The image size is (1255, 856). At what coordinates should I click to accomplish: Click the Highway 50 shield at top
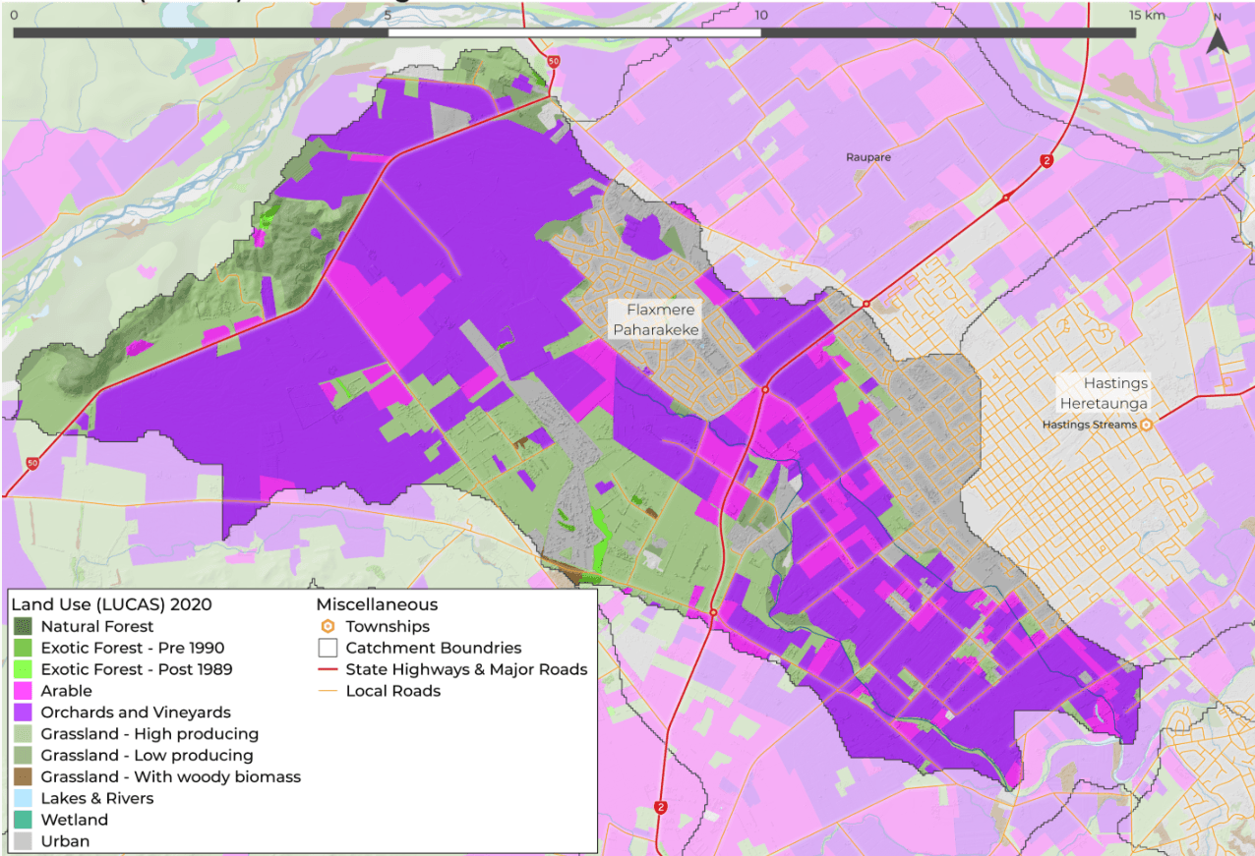[554, 61]
